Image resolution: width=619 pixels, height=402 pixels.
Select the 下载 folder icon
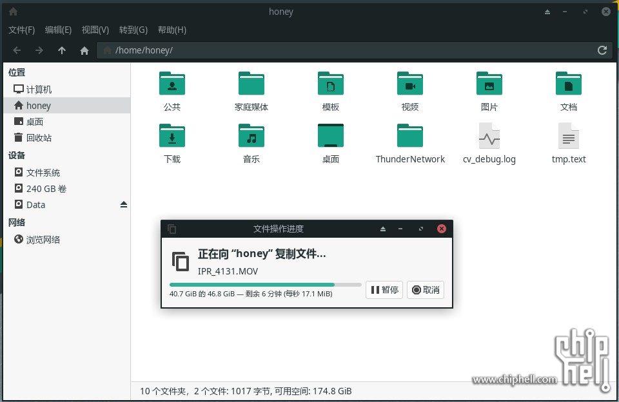click(172, 135)
